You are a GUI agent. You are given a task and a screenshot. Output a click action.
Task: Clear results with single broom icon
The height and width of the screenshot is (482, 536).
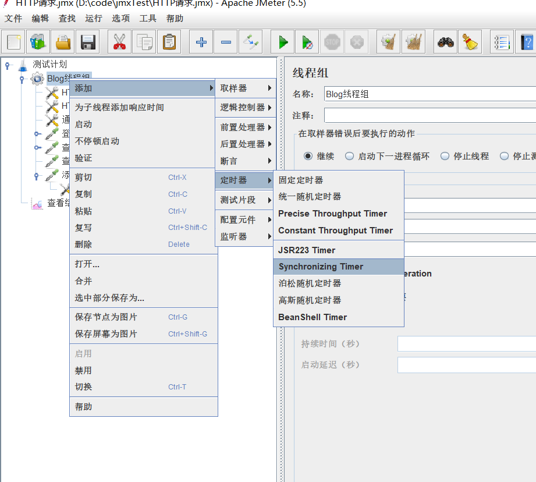click(x=388, y=42)
